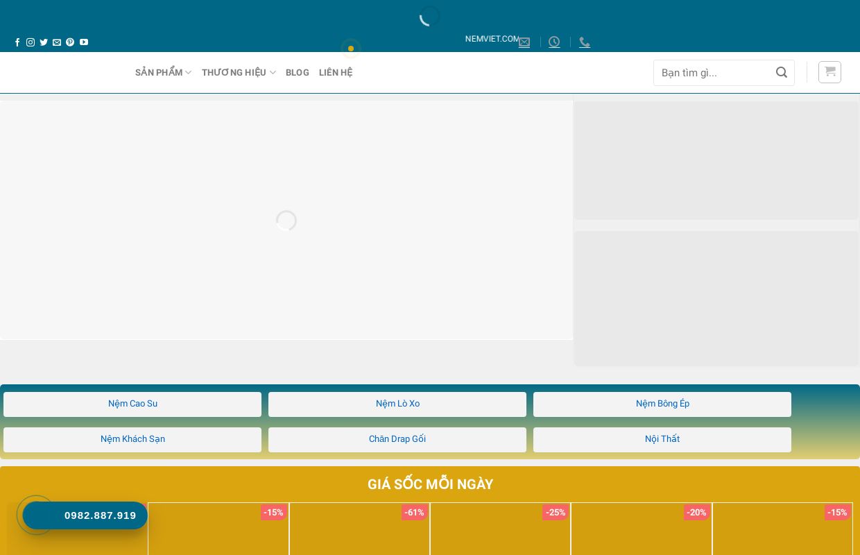Open the Nệm Bông Ép category
The height and width of the screenshot is (555, 860).
(x=662, y=404)
